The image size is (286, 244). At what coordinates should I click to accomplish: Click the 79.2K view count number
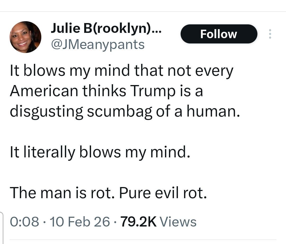click(x=138, y=221)
